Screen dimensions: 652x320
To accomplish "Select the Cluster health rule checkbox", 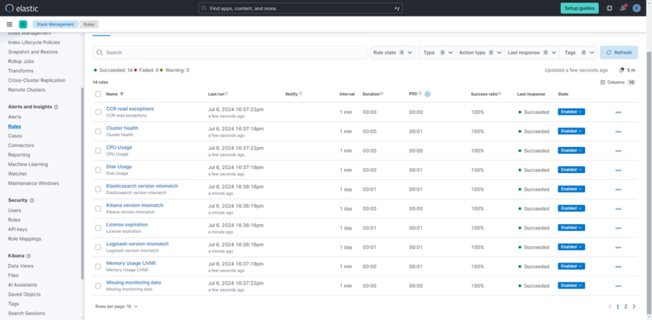I will point(98,131).
